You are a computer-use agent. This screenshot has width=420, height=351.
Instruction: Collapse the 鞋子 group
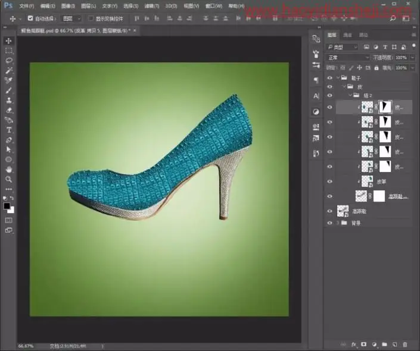pyautogui.click(x=338, y=78)
